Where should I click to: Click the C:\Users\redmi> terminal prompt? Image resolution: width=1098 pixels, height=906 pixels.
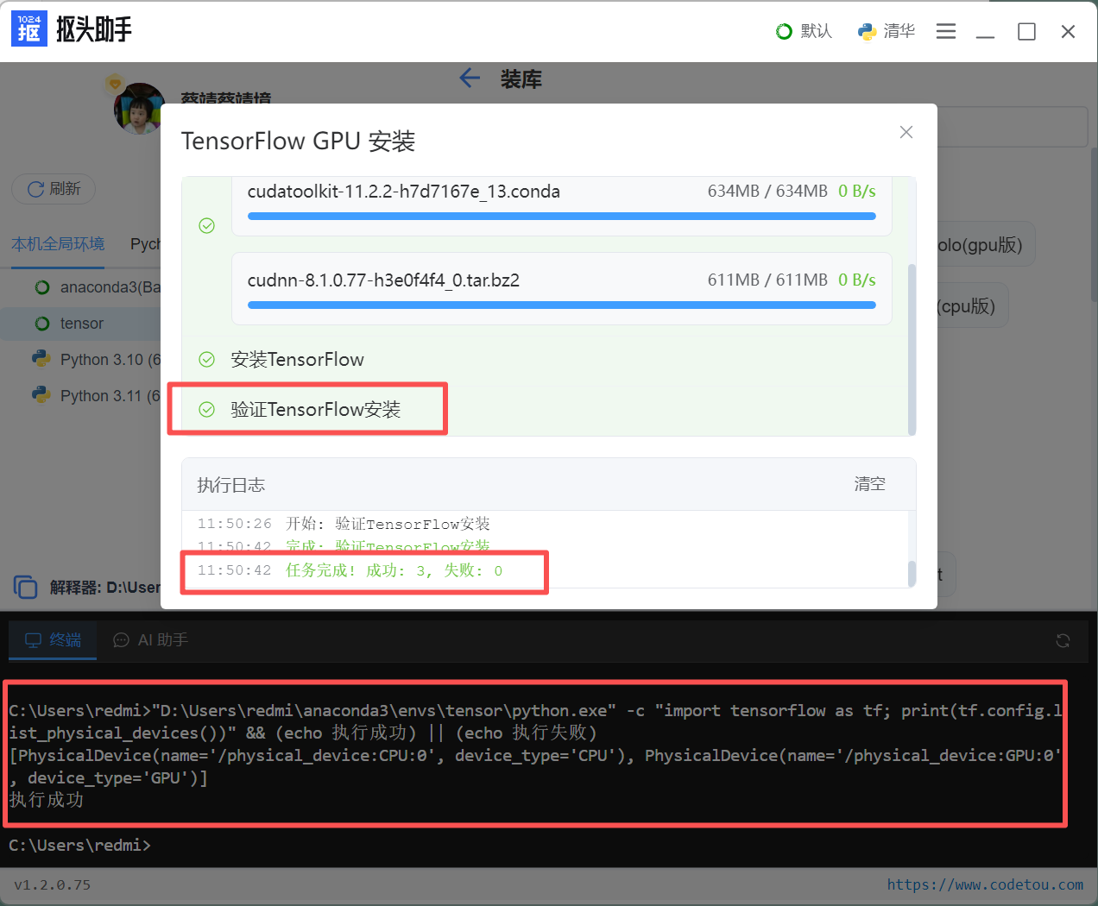[x=79, y=845]
